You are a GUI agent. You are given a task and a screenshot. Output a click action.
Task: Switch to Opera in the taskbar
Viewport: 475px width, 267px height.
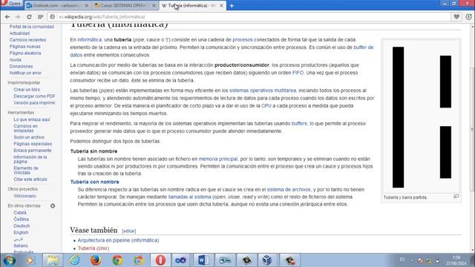point(160,260)
